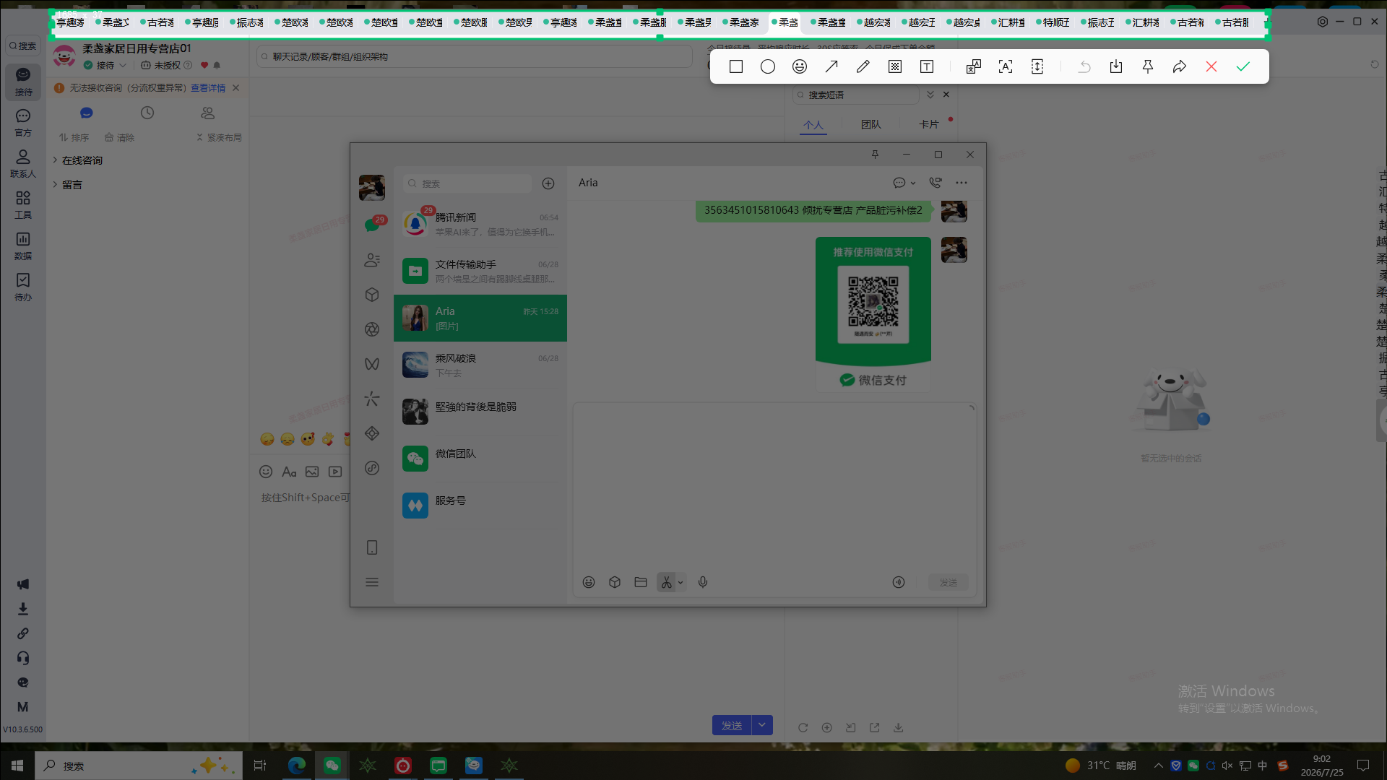The width and height of the screenshot is (1387, 780).
Task: Select the text annotation tool
Action: 927,66
